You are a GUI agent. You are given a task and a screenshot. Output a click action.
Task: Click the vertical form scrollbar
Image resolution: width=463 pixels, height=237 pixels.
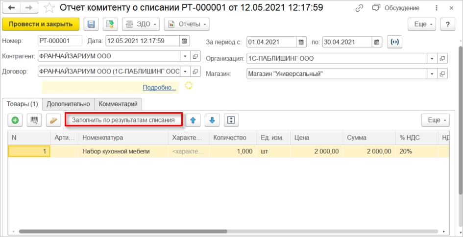[x=461, y=120]
